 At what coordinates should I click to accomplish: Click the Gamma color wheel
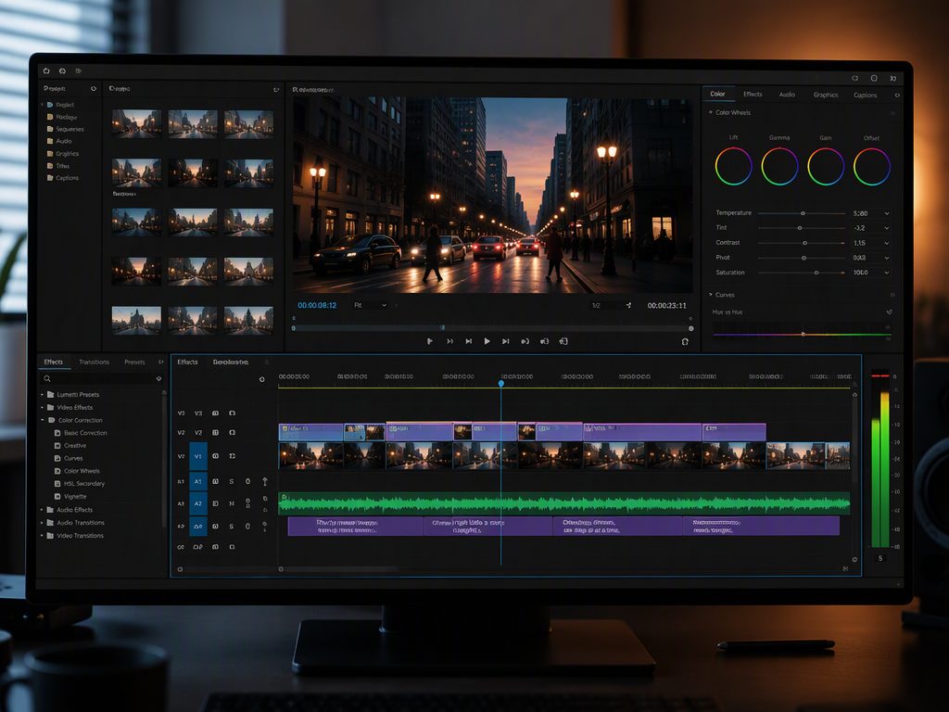pos(779,167)
